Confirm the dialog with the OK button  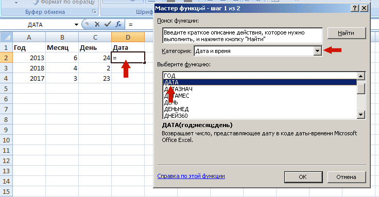[303, 177]
